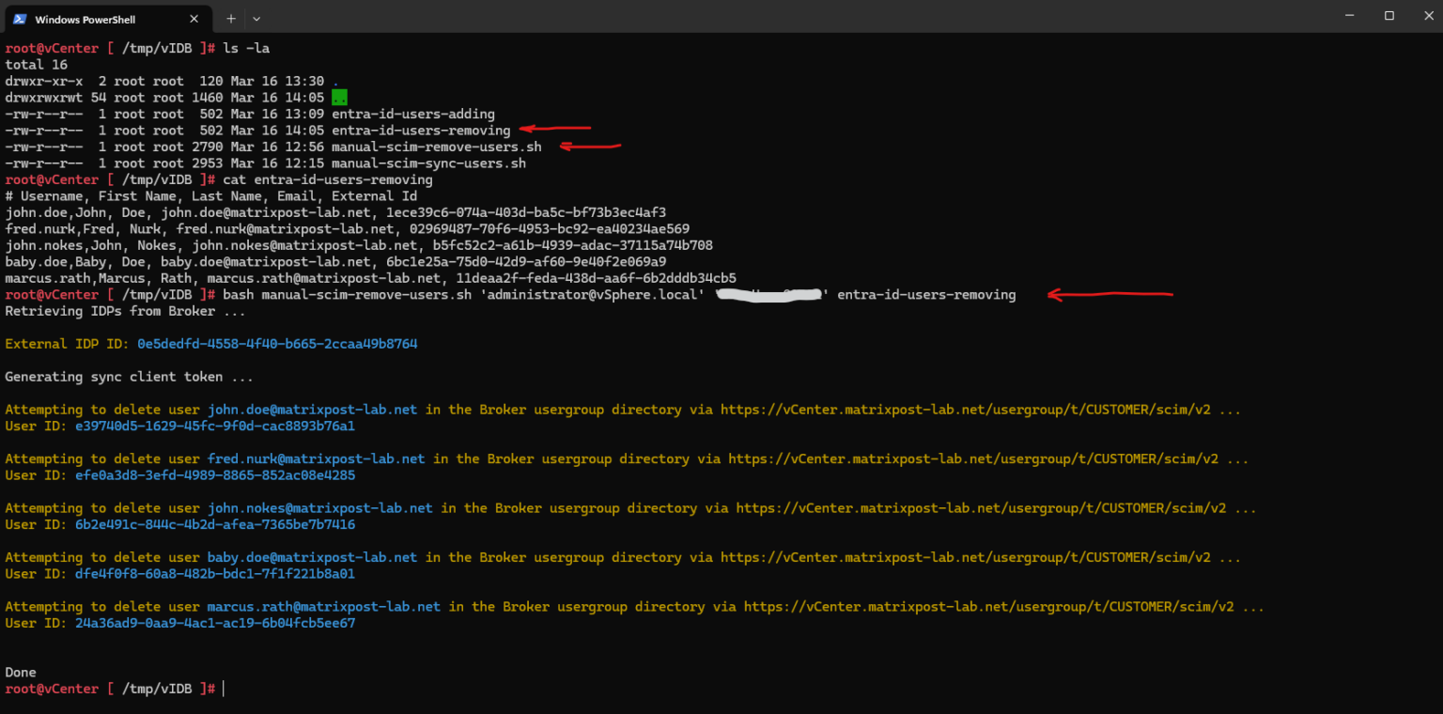Minimize the terminal window
The width and height of the screenshot is (1443, 714).
(x=1349, y=15)
